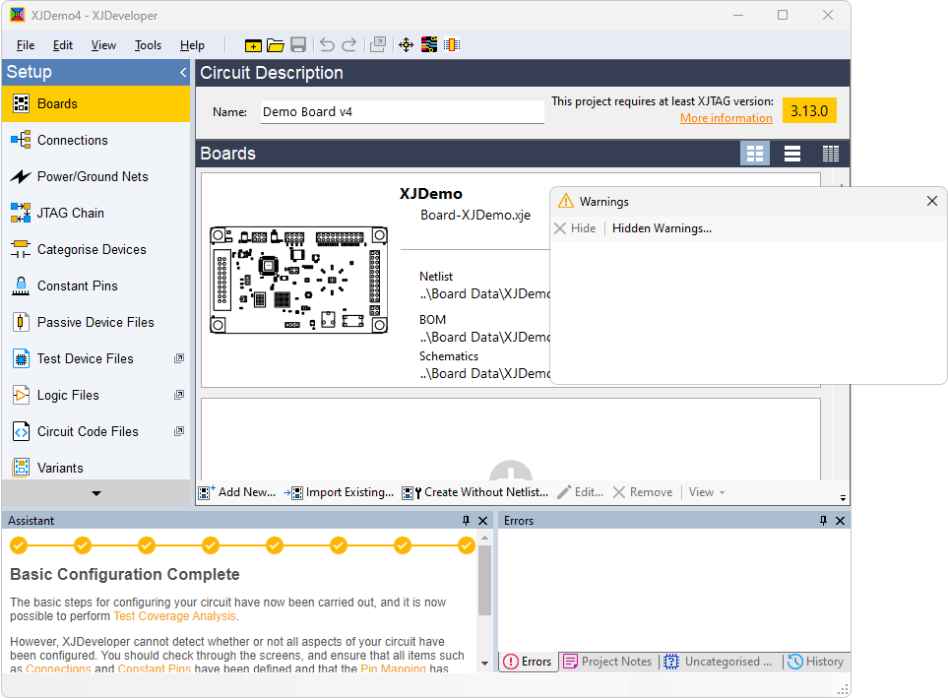The height and width of the screenshot is (698, 948).
Task: Select Power/Ground Nets in the sidebar
Action: (x=93, y=176)
